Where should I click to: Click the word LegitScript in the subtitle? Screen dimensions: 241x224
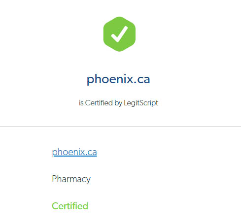(x=141, y=103)
